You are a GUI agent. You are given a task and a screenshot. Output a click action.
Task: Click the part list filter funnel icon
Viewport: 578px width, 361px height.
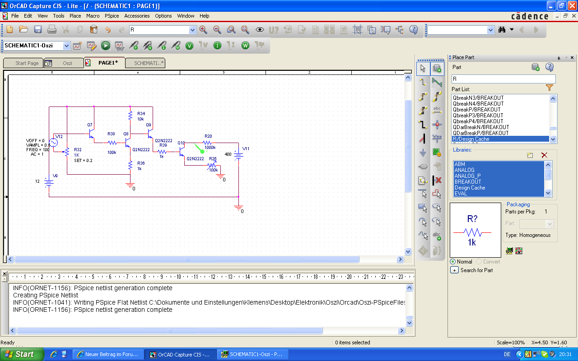pyautogui.click(x=550, y=88)
